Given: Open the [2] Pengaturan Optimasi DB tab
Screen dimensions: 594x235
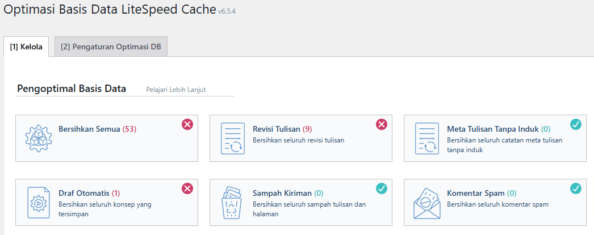Looking at the screenshot, I should [x=111, y=47].
